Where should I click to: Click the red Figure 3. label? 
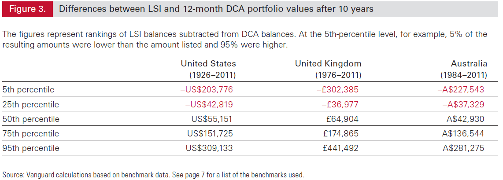pos(26,9)
